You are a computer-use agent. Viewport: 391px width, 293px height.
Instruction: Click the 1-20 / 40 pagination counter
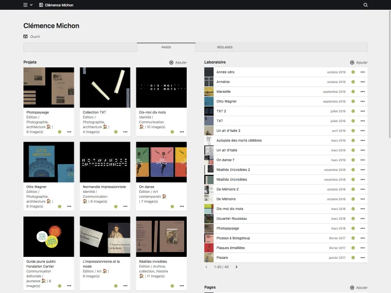(x=221, y=268)
